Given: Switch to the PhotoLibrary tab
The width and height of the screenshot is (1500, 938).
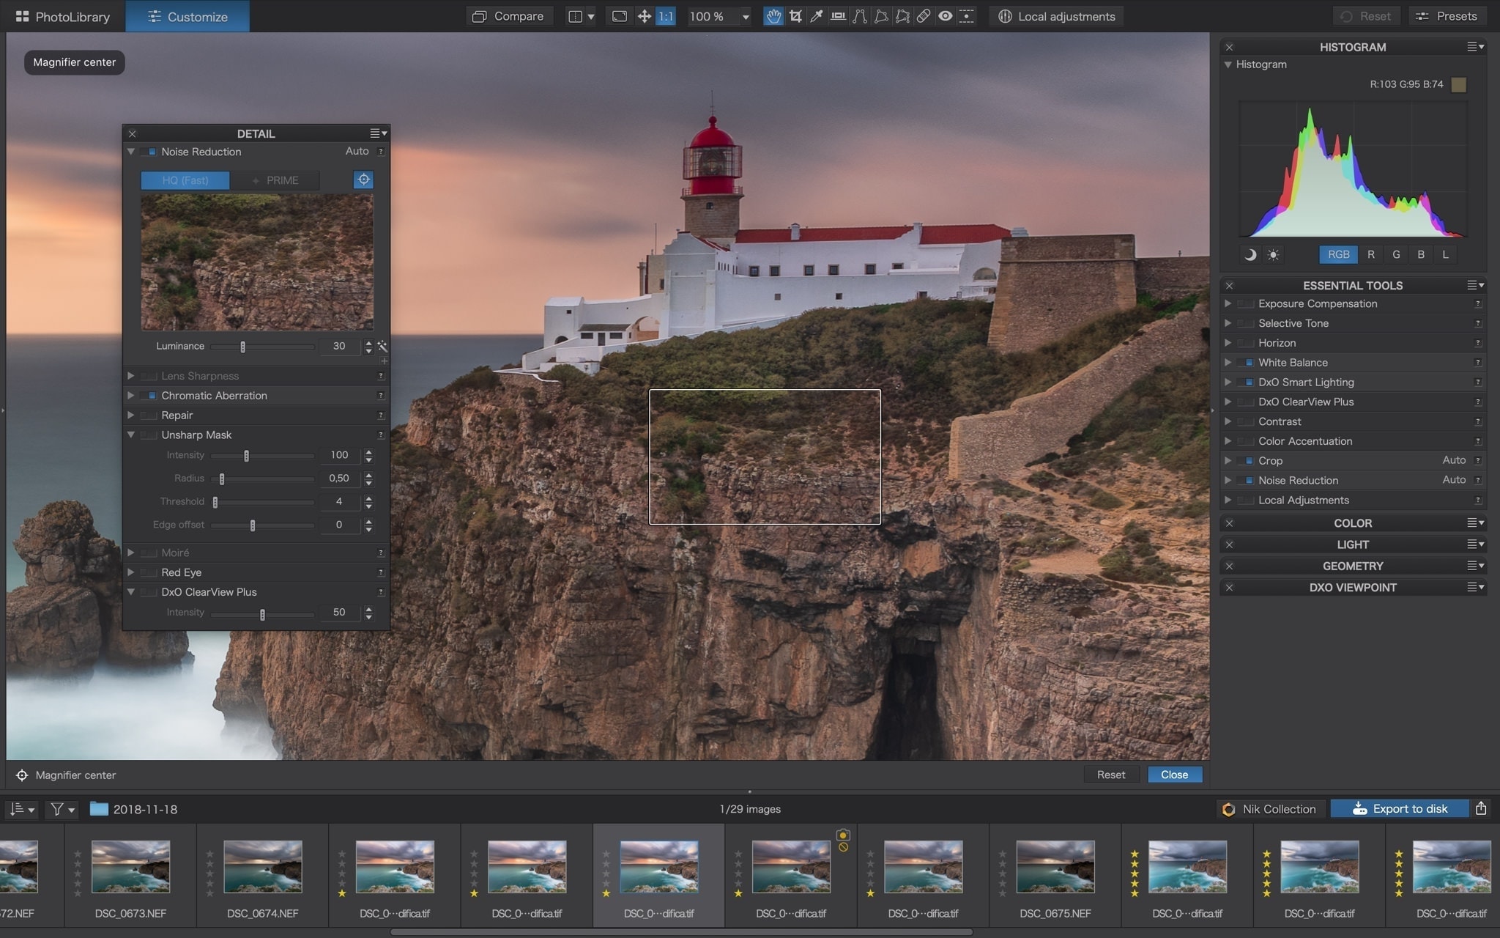Looking at the screenshot, I should (x=63, y=16).
